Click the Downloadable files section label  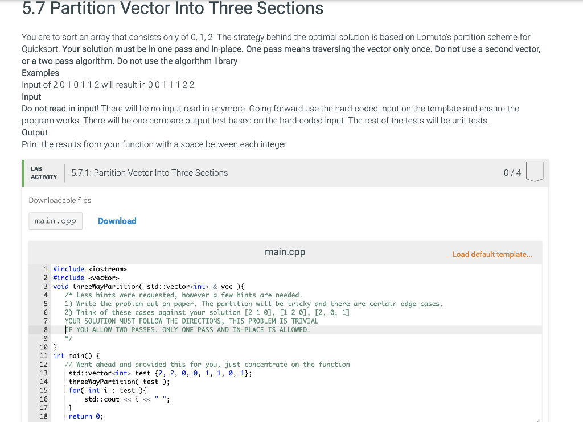click(x=60, y=200)
